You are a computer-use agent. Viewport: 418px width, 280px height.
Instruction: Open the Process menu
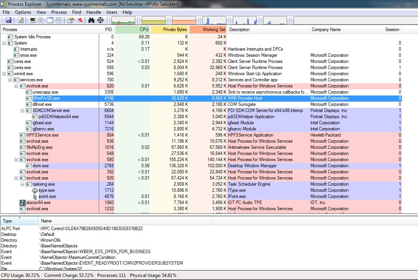(x=59, y=12)
